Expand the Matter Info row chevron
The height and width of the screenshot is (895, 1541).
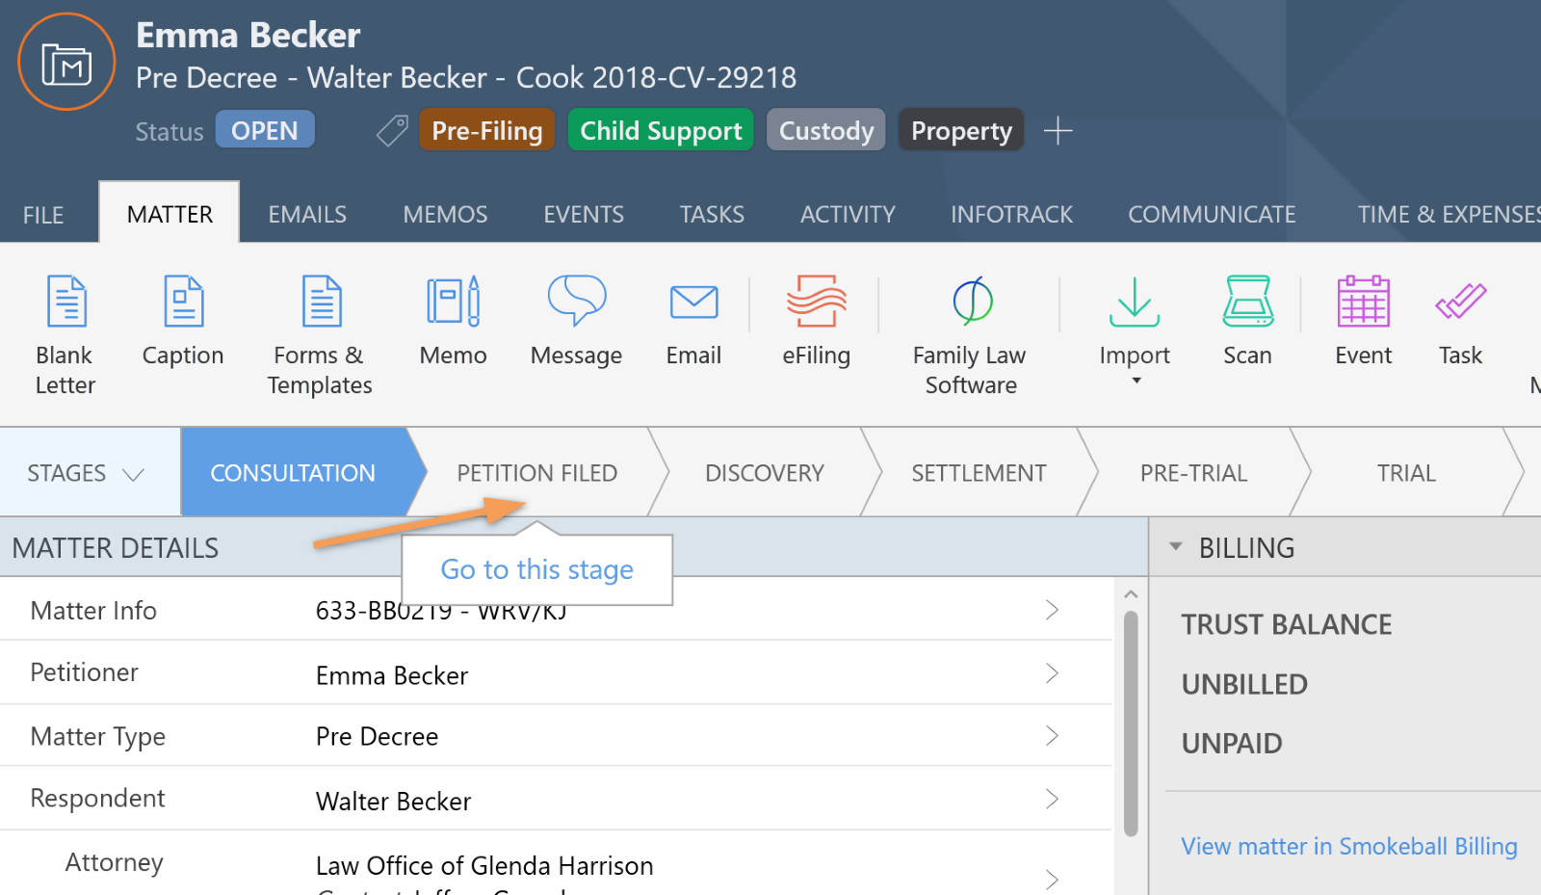[x=1052, y=610]
